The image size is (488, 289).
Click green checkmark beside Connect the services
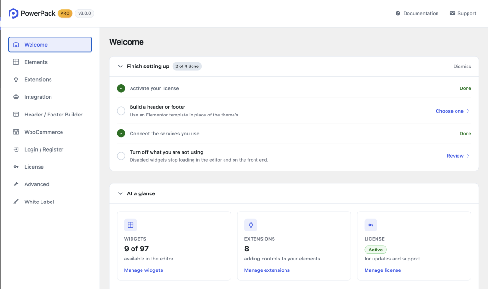point(121,134)
